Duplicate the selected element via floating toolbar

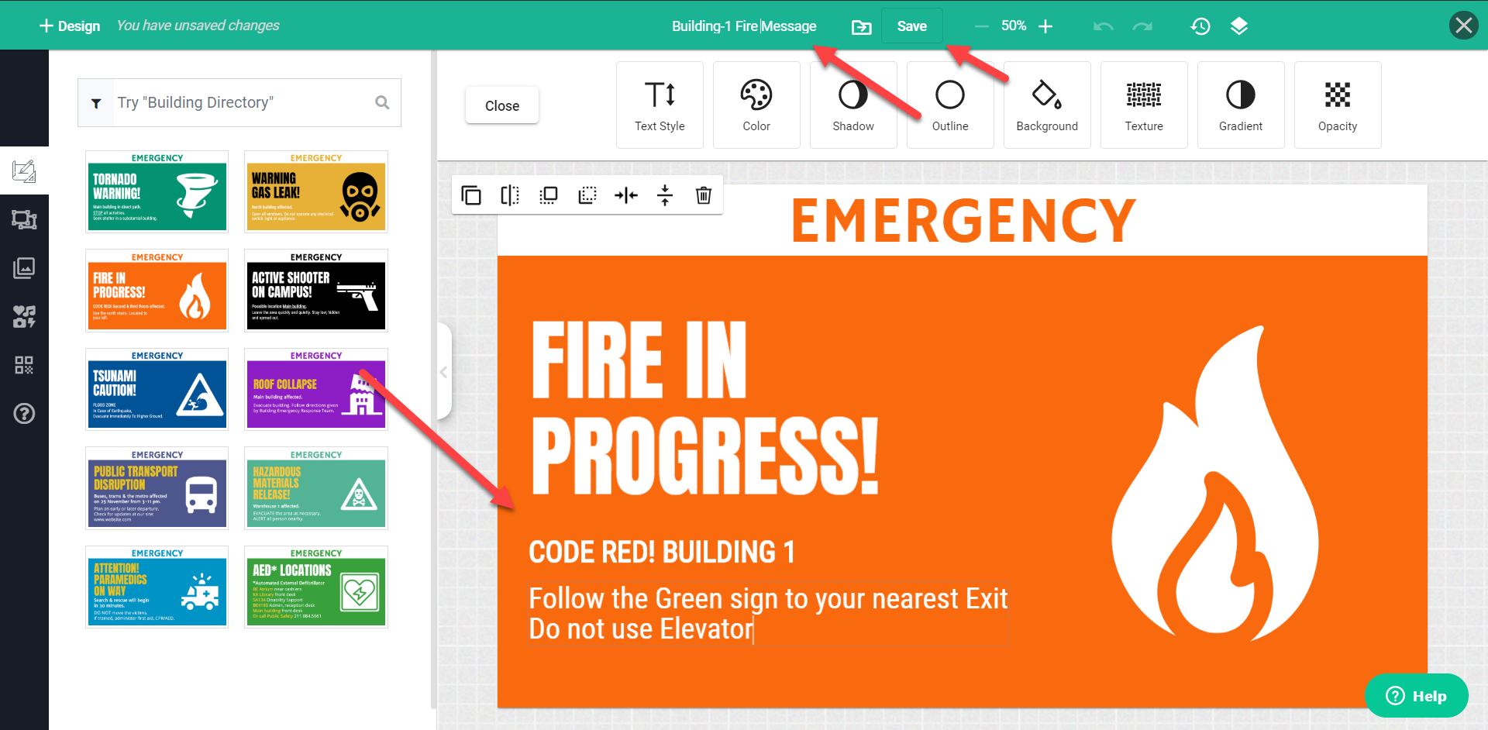click(x=471, y=195)
